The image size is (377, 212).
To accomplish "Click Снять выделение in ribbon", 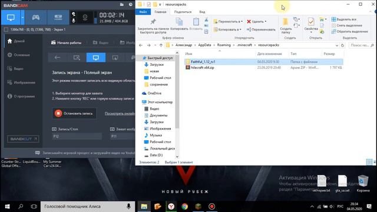I will click(x=347, y=25).
